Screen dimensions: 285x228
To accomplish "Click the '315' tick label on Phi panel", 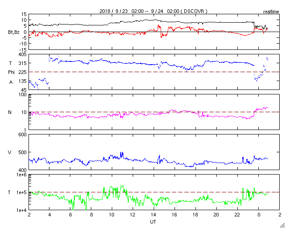I will coord(23,63).
